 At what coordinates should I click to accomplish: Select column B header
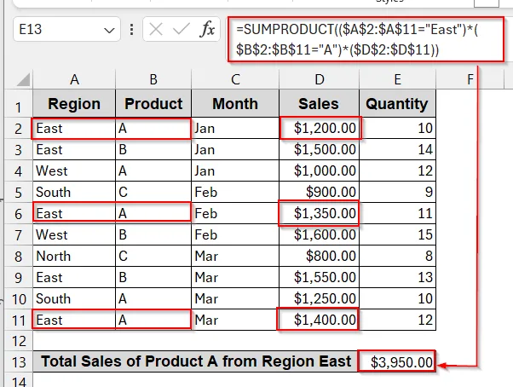[153, 79]
